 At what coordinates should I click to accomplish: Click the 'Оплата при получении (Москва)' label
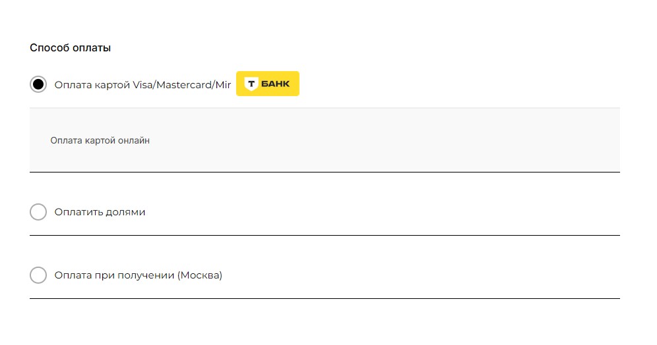[x=139, y=275]
